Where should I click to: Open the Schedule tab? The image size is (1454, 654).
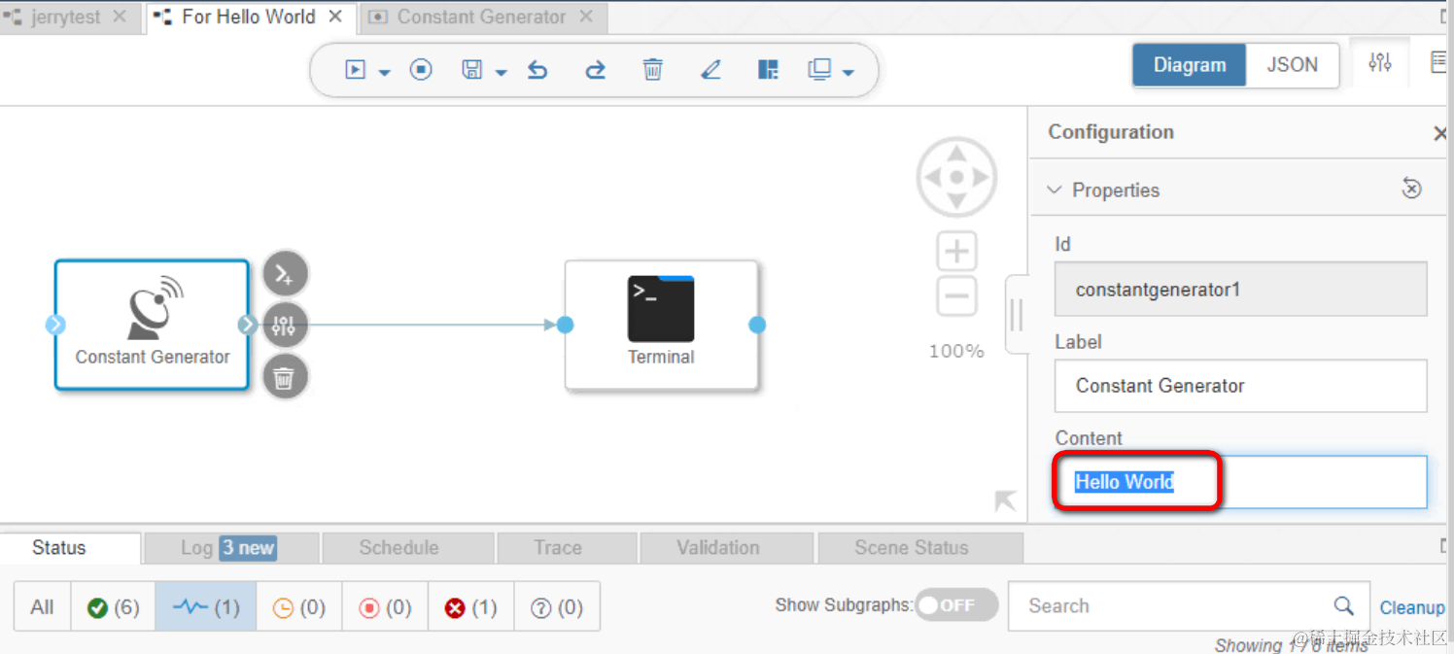click(407, 548)
